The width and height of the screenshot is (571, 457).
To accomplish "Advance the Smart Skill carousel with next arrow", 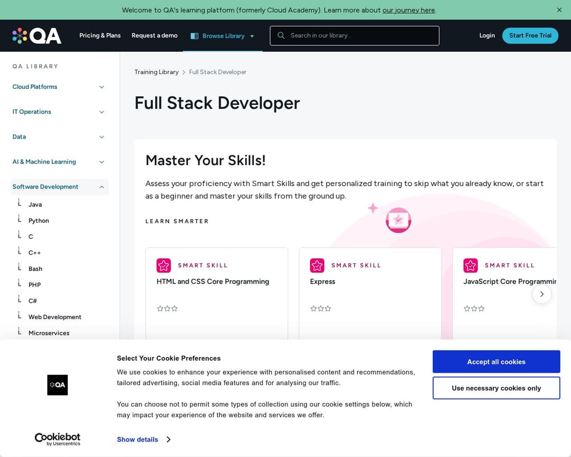I will click(542, 294).
